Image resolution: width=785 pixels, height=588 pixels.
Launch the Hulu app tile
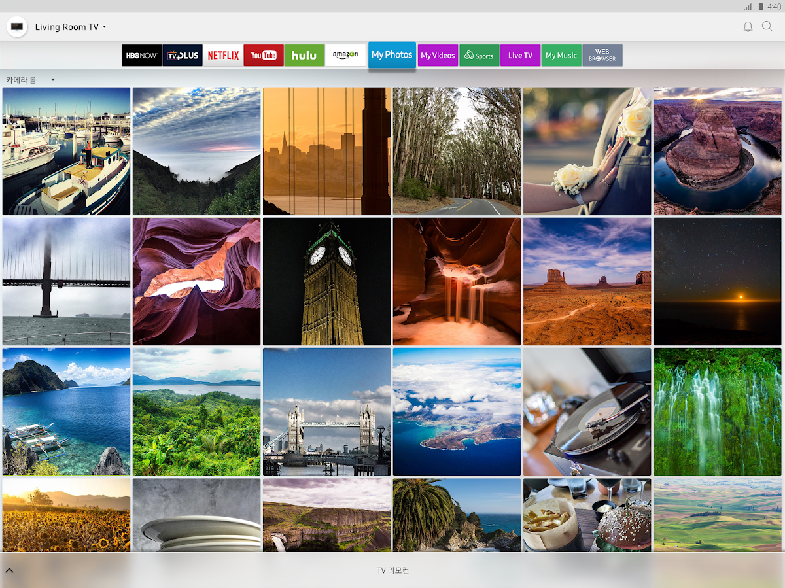pos(304,56)
